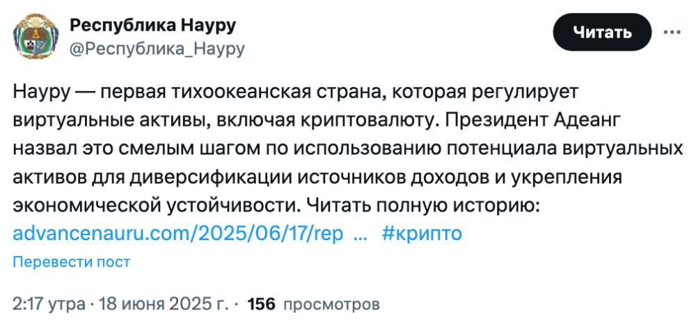Image resolution: width=696 pixels, height=327 pixels.
Task: Open the 2:17 утра timestamp
Action: tap(48, 303)
